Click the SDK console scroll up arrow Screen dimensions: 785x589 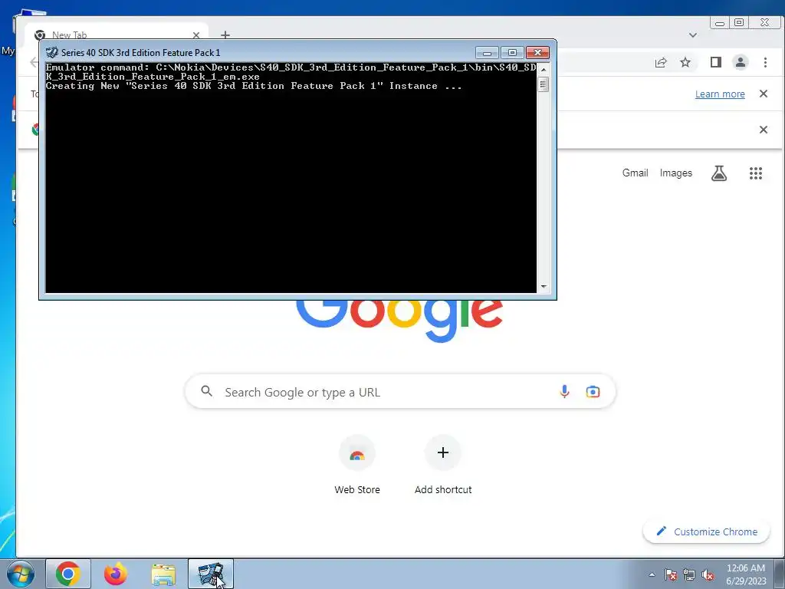(544, 69)
